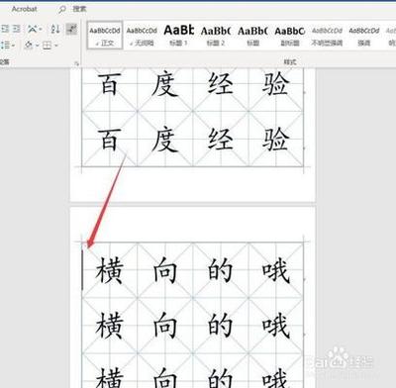This screenshot has height=388, width=396.
Task: Open the line spacing dropdown arrow
Action: (13, 46)
